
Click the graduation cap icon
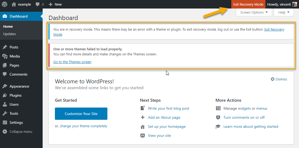pyautogui.click(x=218, y=127)
